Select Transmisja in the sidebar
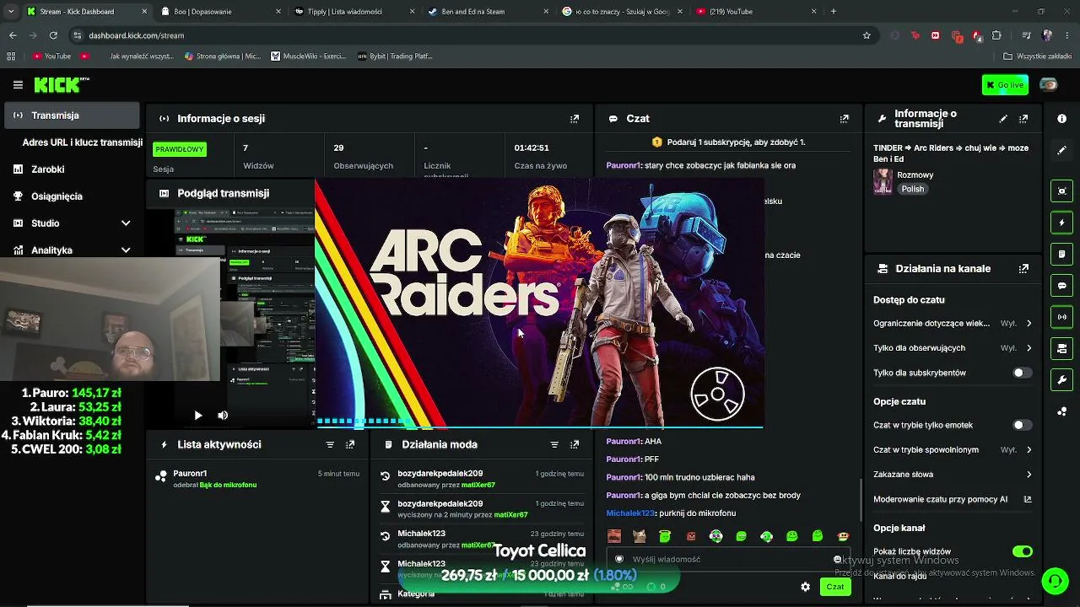 [72, 115]
